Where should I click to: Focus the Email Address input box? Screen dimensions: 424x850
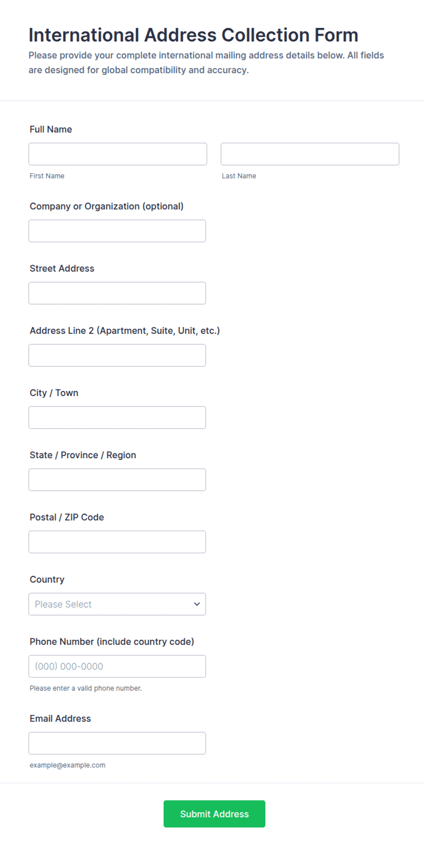coord(117,743)
